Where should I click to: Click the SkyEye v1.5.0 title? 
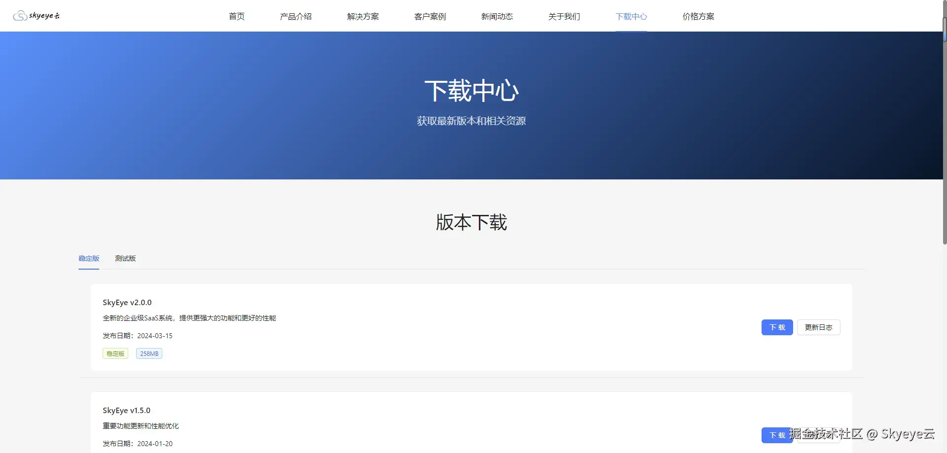(127, 411)
